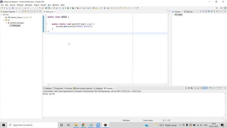The height and width of the screenshot is (128, 227).
Task: Click the Project Explorer filter icon
Action: tap(28, 11)
